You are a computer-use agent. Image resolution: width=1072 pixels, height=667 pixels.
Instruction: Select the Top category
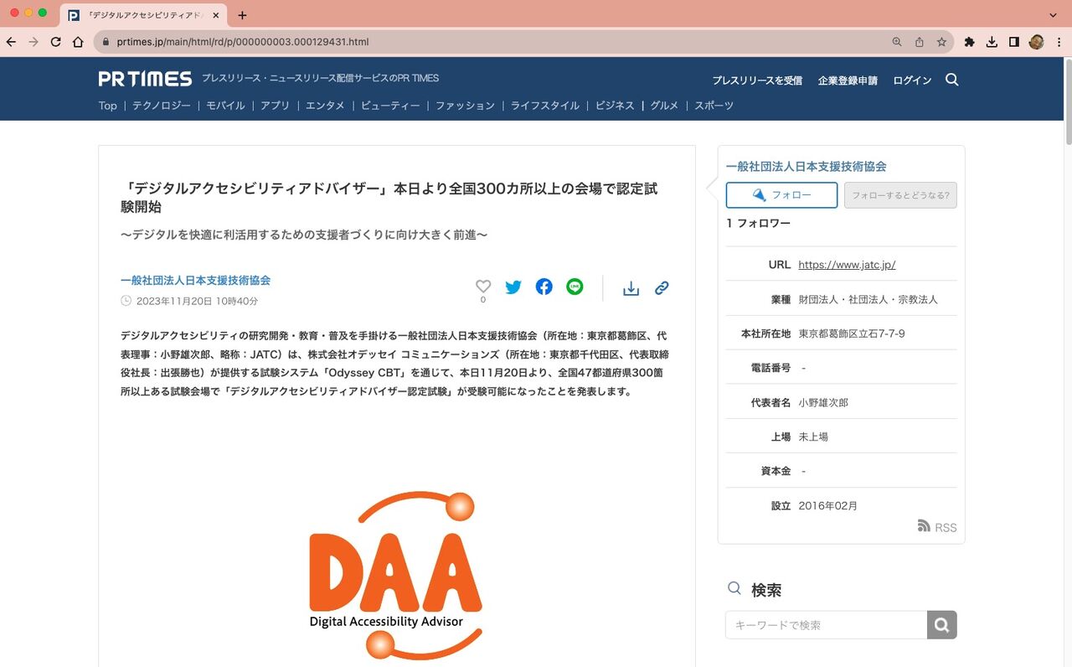(x=108, y=106)
